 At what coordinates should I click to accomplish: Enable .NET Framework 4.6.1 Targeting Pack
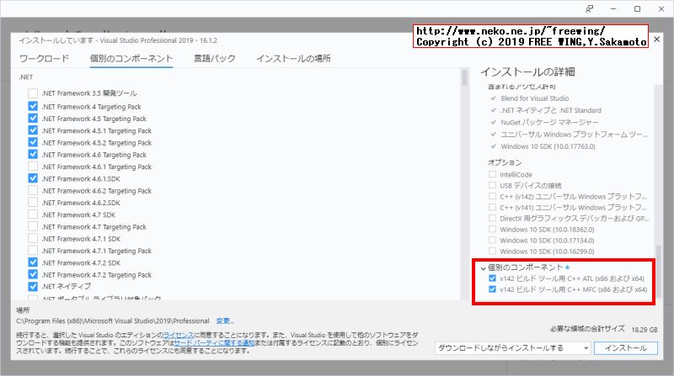pos(33,167)
